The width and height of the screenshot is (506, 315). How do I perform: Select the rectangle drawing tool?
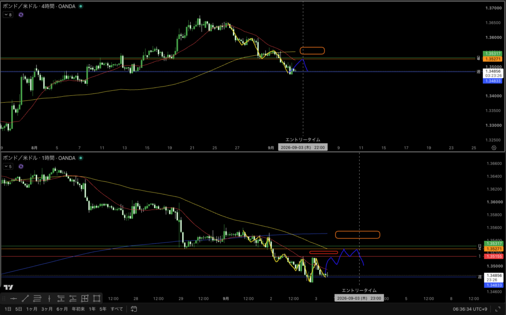coord(97,299)
